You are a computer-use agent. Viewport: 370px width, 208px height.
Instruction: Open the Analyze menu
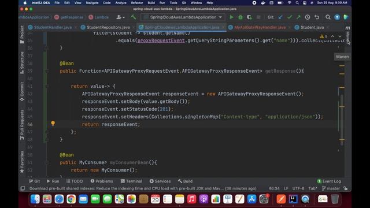click(x=121, y=3)
